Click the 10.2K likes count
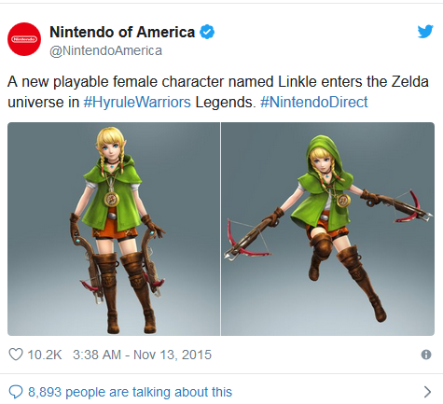Image resolution: width=443 pixels, height=404 pixels. click(x=45, y=355)
